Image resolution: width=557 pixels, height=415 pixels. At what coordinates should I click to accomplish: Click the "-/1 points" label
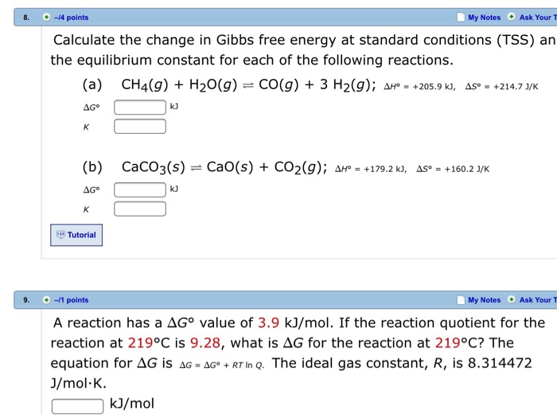click(x=72, y=300)
